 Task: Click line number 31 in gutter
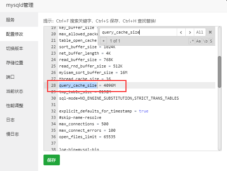(53, 105)
